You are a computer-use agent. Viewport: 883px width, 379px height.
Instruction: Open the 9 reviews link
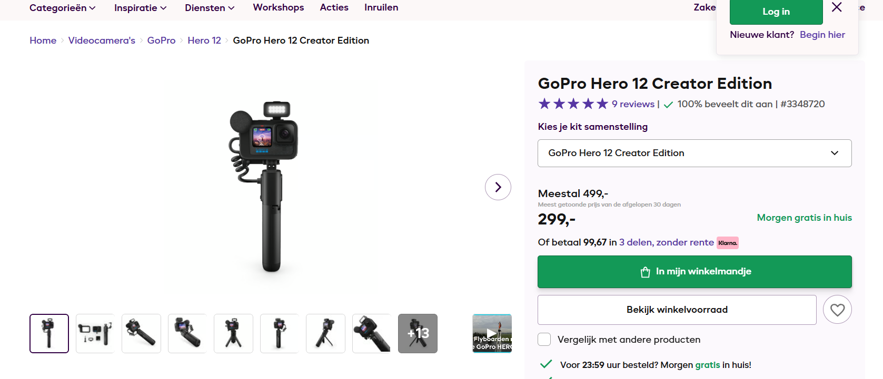pos(632,104)
